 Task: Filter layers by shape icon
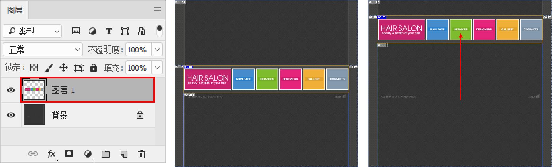(x=125, y=31)
